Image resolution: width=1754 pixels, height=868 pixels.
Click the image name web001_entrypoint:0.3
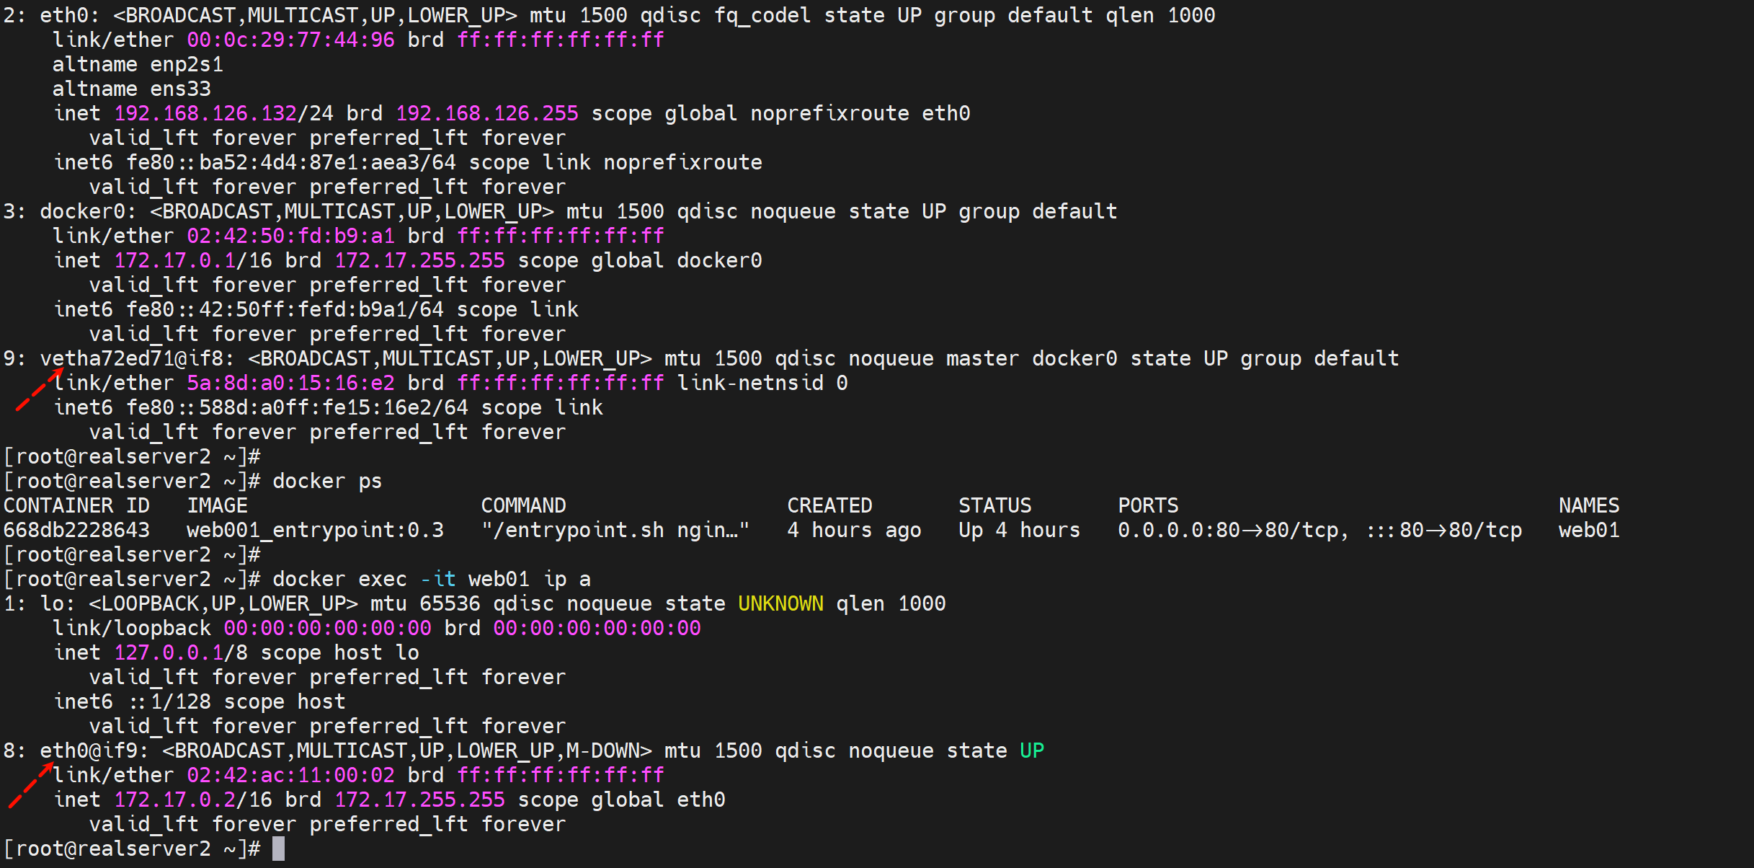click(x=315, y=530)
